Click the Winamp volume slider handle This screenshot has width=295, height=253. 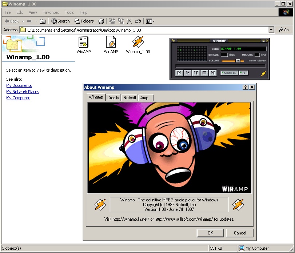238,61
